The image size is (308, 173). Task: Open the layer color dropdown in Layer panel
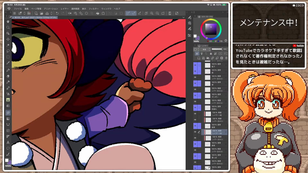[x=197, y=49]
